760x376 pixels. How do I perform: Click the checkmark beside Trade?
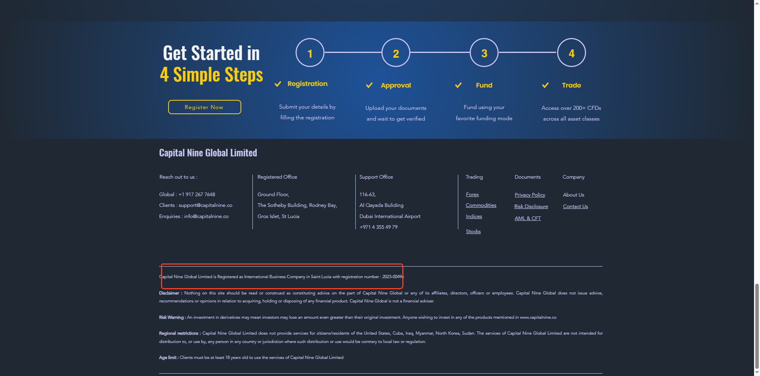[545, 85]
